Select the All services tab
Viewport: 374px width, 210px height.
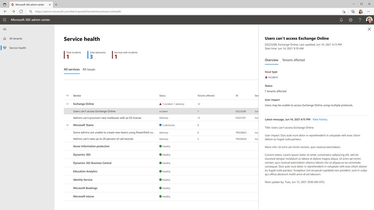pos(72,69)
